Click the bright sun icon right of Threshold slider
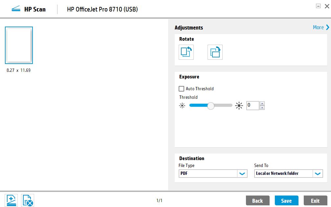 [239, 105]
